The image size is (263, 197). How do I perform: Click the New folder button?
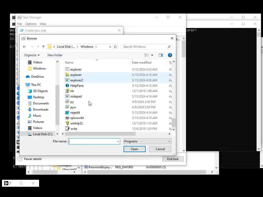[55, 55]
